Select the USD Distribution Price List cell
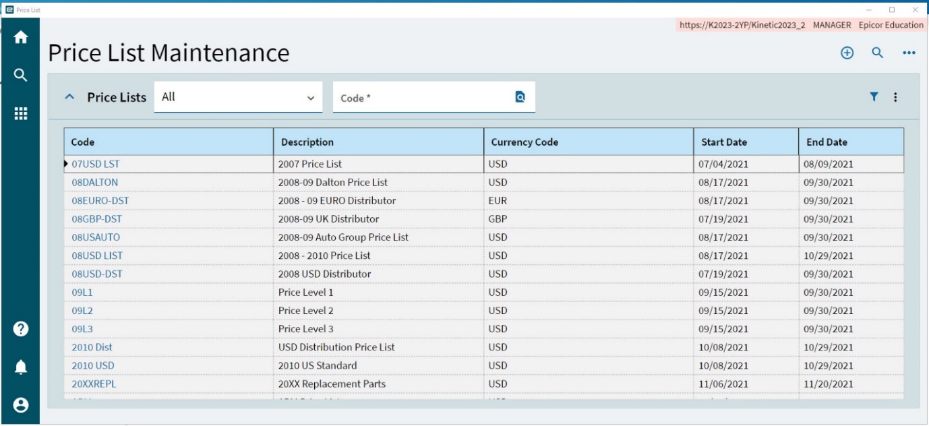The height and width of the screenshot is (426, 929). tap(379, 347)
